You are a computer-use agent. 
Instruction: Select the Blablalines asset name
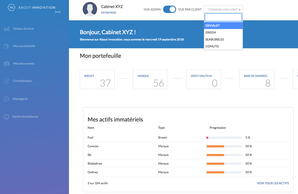click(x=95, y=163)
